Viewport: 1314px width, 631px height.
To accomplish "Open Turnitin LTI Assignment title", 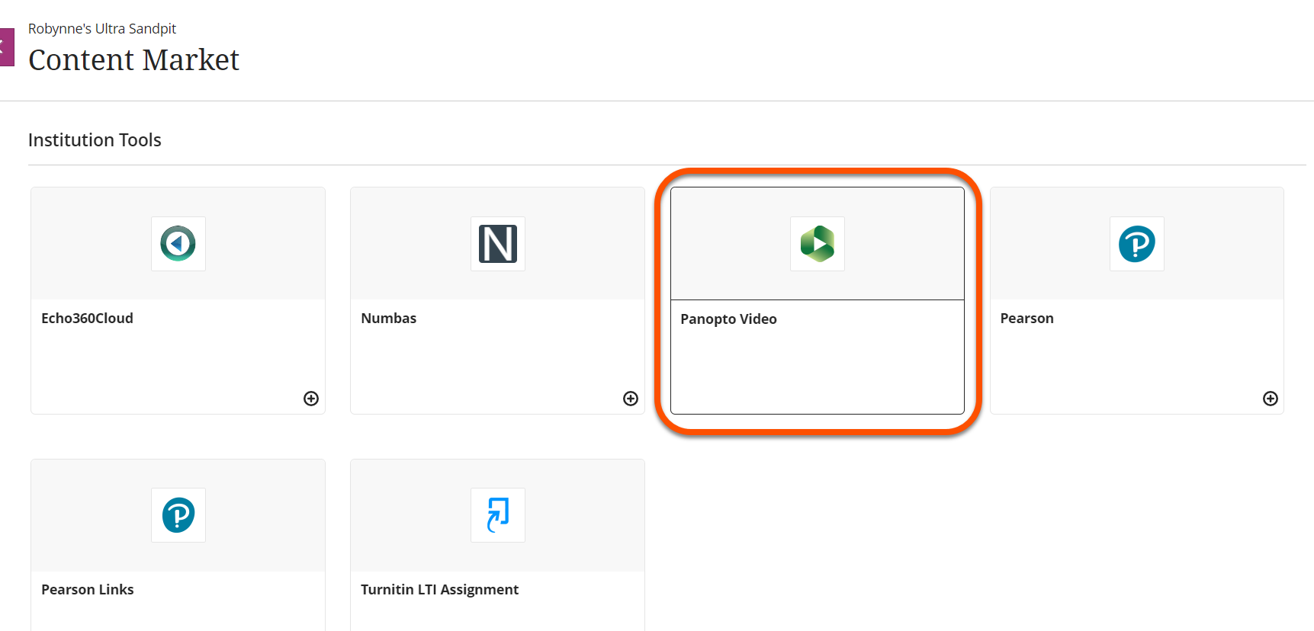I will point(439,590).
